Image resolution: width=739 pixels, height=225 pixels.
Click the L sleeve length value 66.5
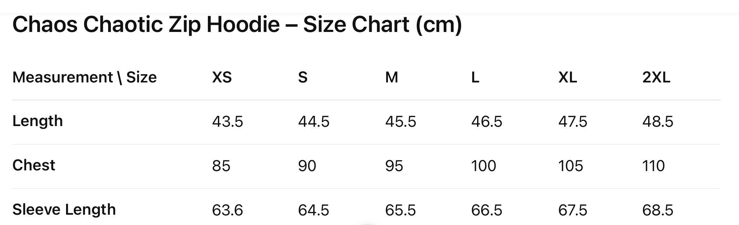486,210
